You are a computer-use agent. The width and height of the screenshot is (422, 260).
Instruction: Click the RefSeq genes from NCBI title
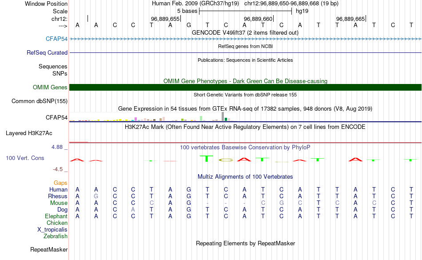245,46
